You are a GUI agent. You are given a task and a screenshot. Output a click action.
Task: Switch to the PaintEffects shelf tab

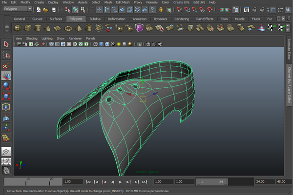tap(205, 19)
